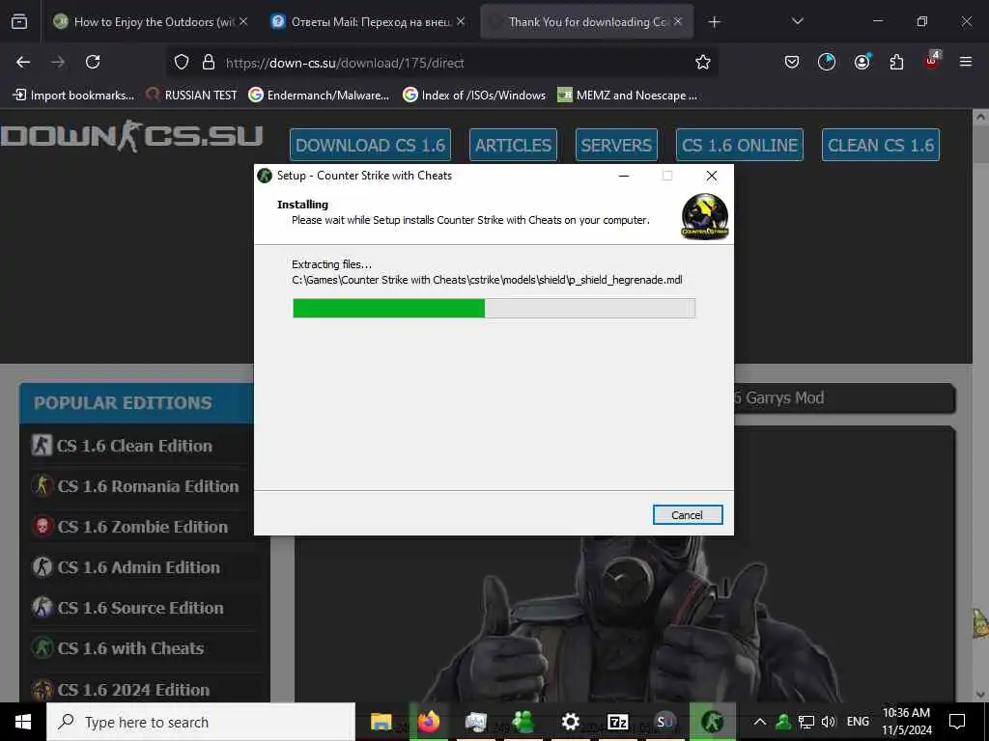Open Endermanch/Malware bookmark
The height and width of the screenshot is (741, 989).
[x=319, y=96]
